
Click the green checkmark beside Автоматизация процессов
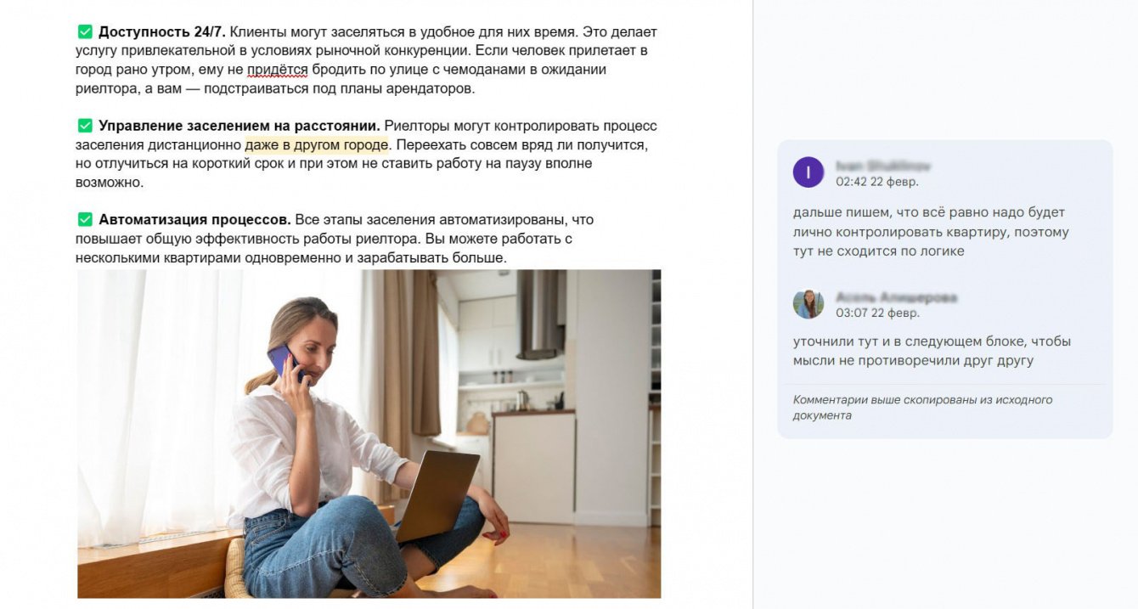(85, 220)
